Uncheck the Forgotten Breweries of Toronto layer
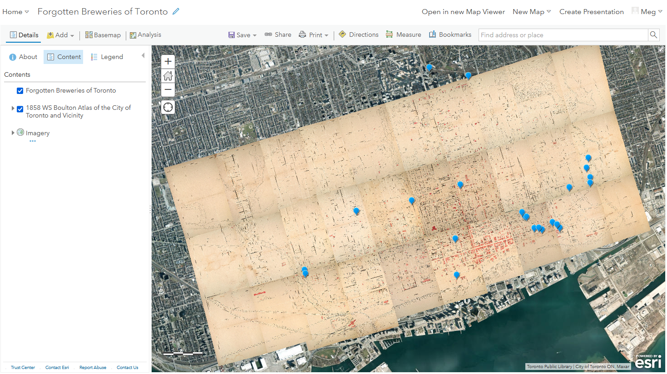The width and height of the screenshot is (667, 374). [20, 91]
